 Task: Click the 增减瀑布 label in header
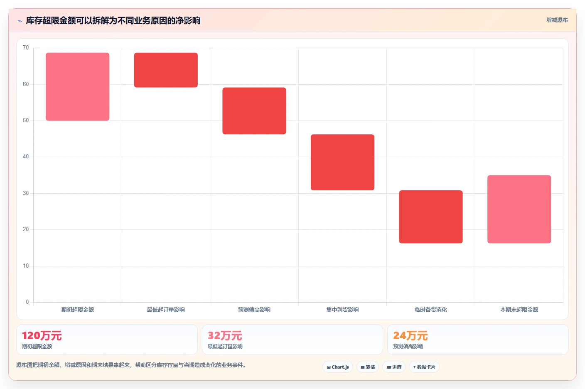(x=557, y=20)
